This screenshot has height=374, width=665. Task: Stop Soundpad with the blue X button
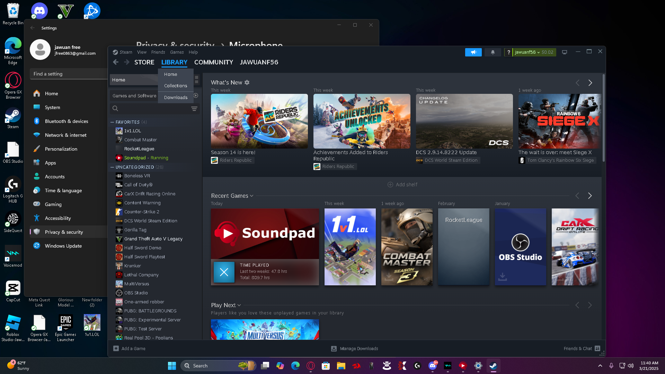tap(224, 272)
